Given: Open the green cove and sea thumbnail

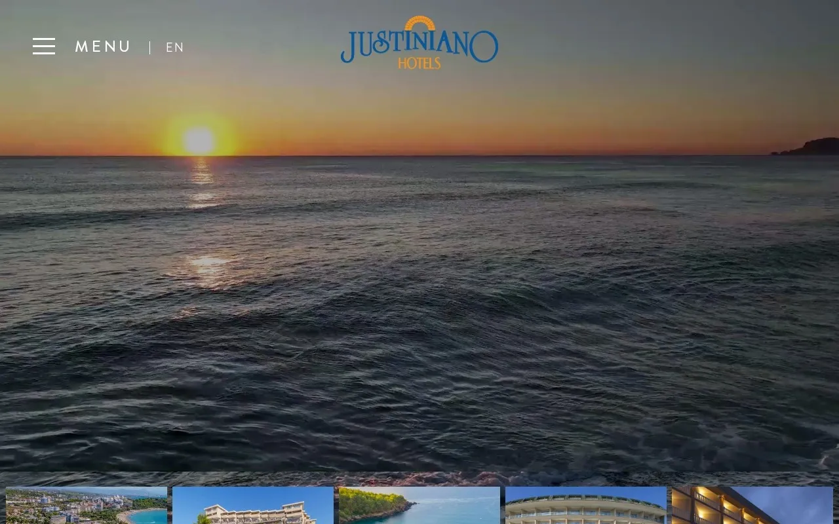Looking at the screenshot, I should point(419,505).
